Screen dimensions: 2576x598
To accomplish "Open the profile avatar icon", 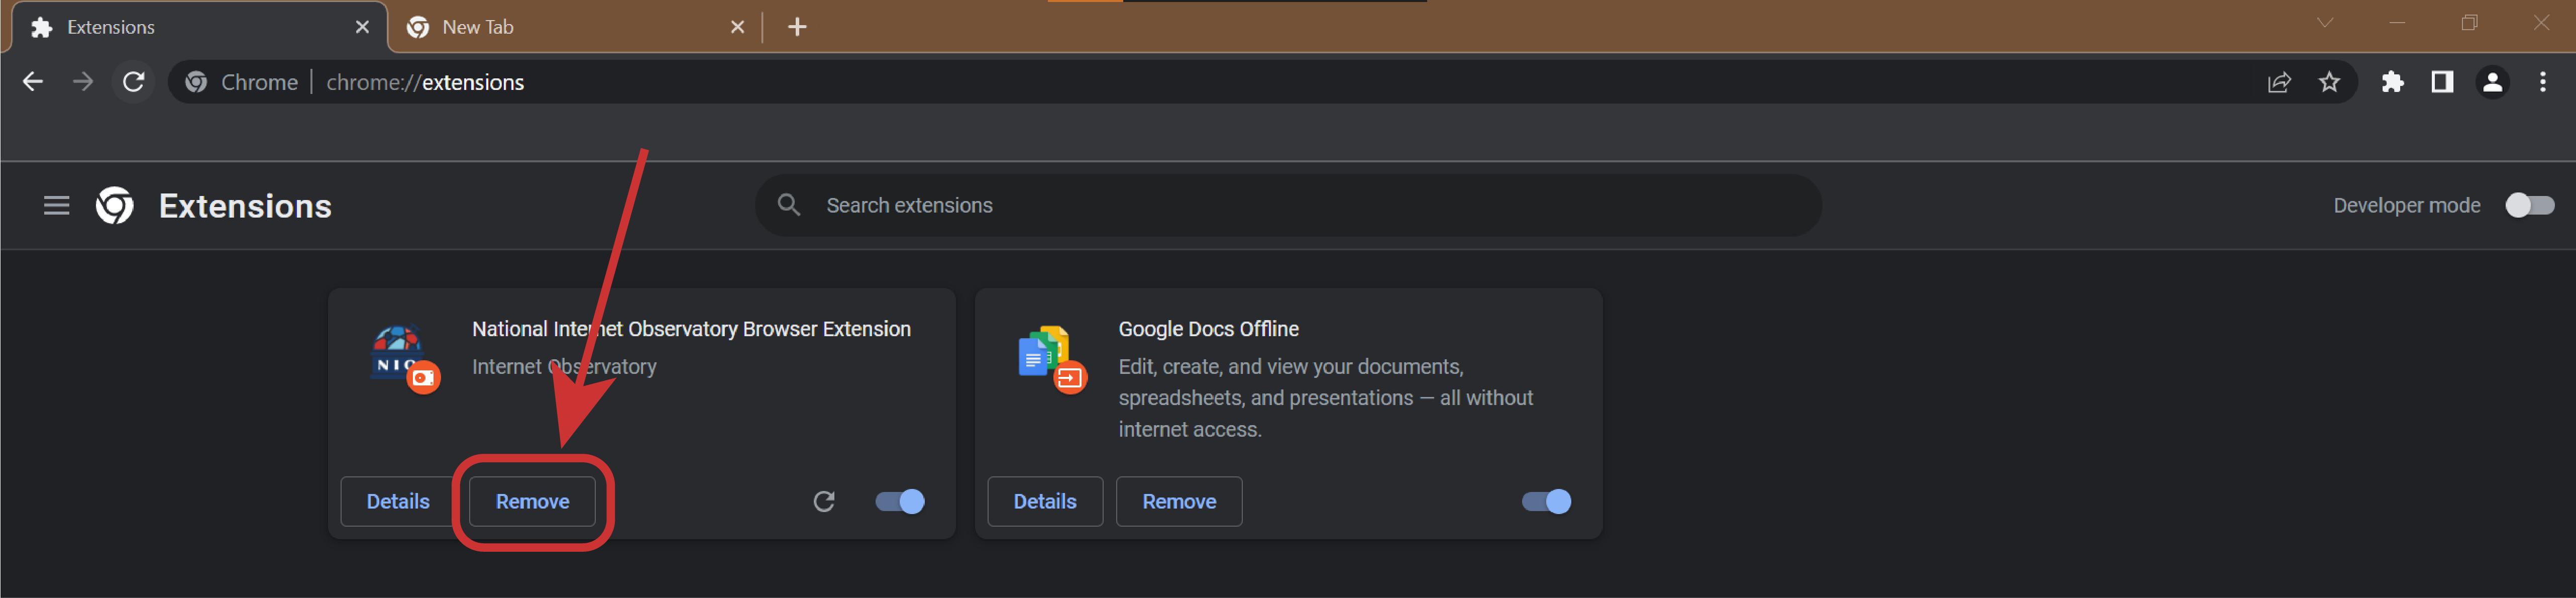I will coord(2492,82).
